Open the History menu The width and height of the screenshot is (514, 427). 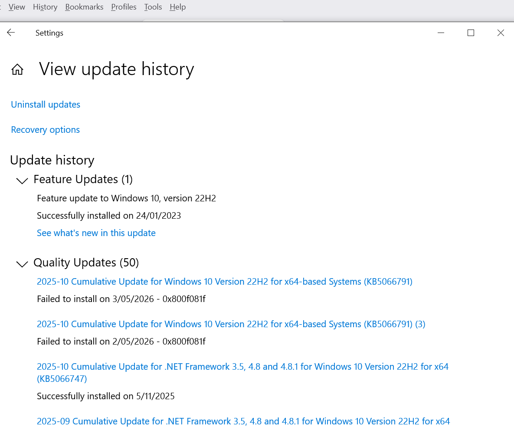pyautogui.click(x=45, y=7)
